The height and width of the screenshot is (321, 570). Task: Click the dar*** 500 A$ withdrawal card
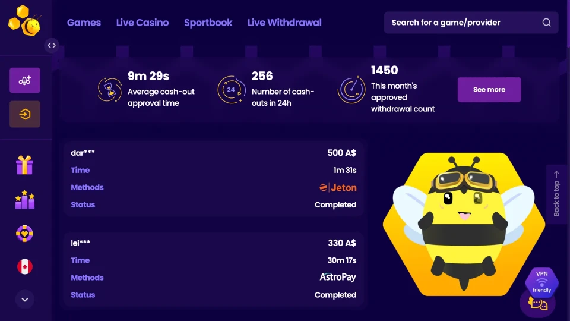(x=214, y=178)
